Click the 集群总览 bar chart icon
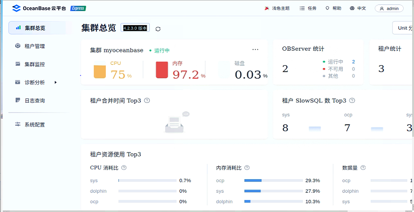The width and height of the screenshot is (414, 212). (18, 28)
